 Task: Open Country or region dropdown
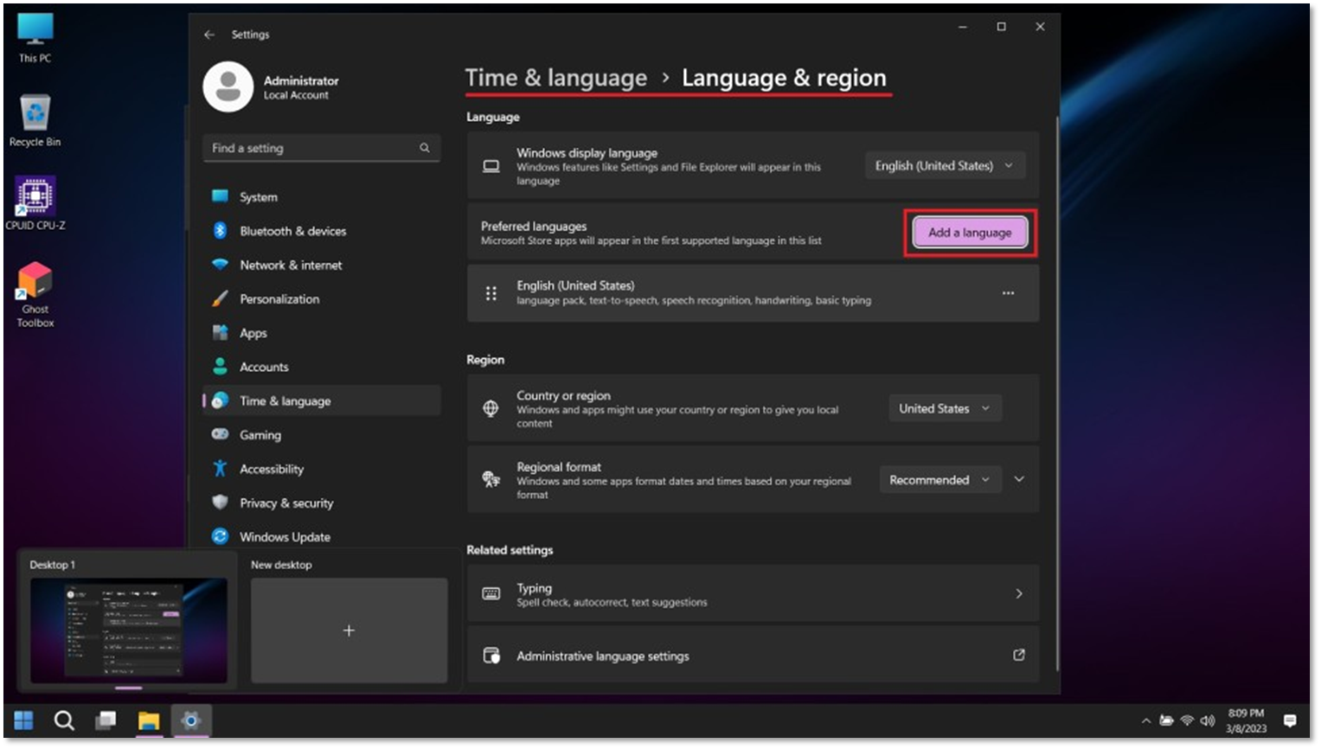(x=945, y=408)
